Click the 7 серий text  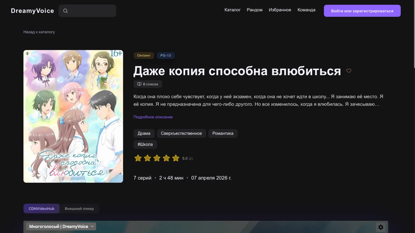point(142,178)
